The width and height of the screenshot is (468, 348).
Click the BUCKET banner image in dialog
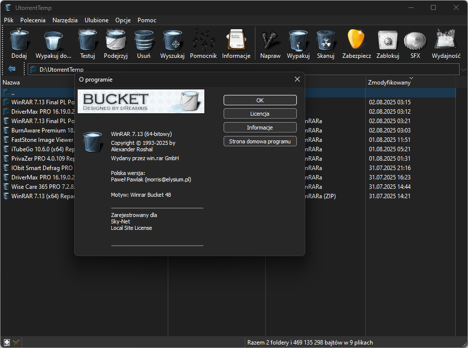pyautogui.click(x=141, y=101)
